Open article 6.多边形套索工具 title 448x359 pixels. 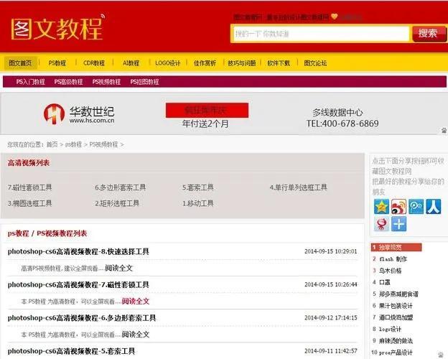(x=82, y=318)
